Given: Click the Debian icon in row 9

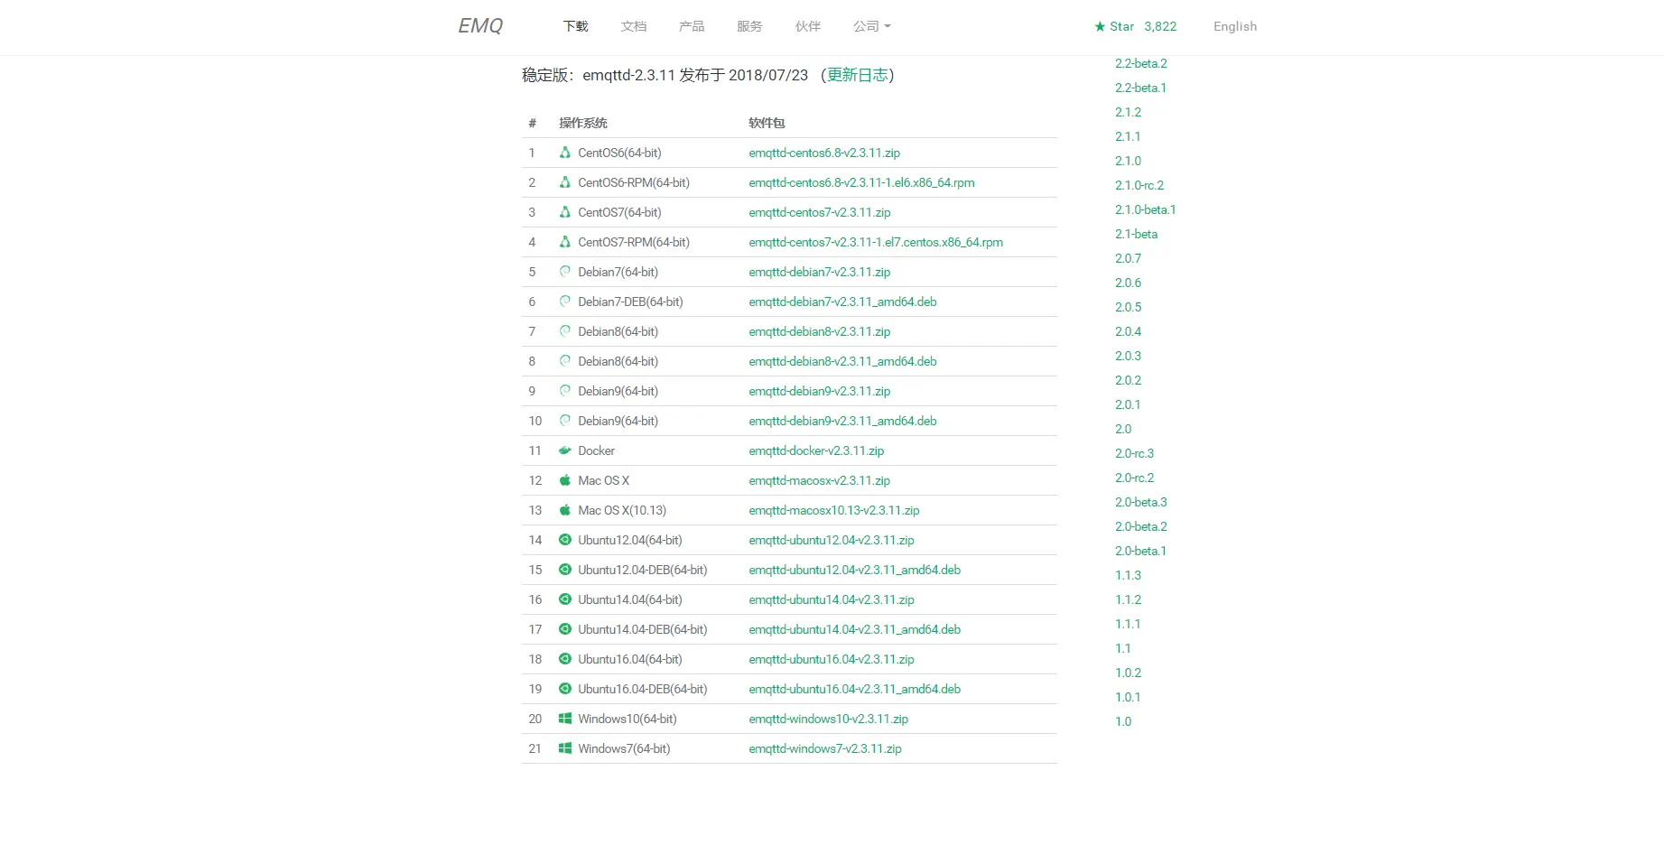Looking at the screenshot, I should click(x=564, y=391).
